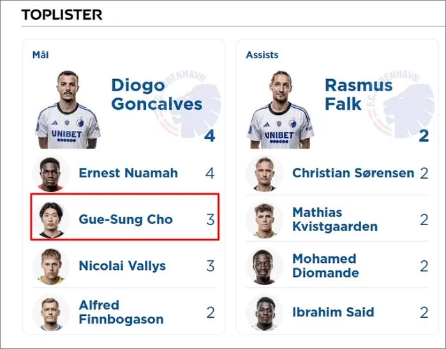Click the Mål list heading
This screenshot has width=446, height=349.
[x=40, y=55]
